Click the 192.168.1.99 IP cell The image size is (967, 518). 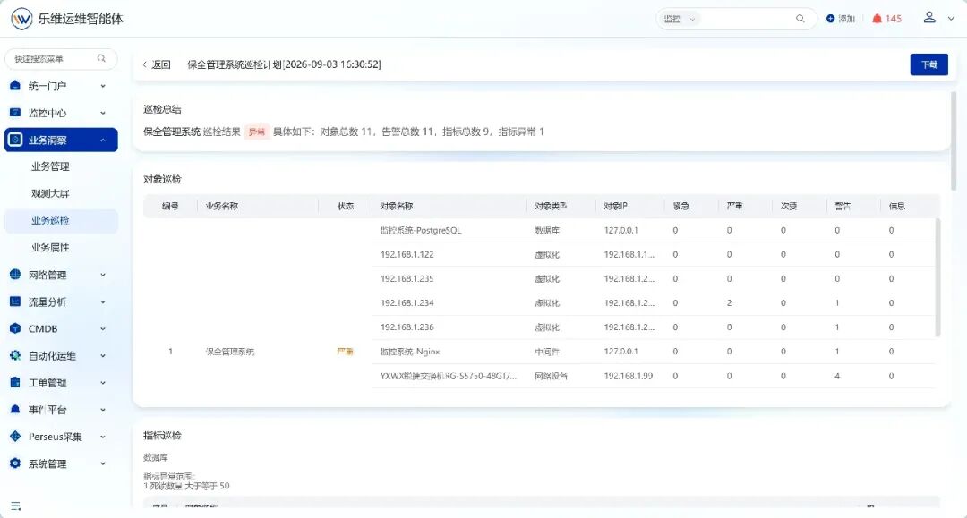[x=629, y=376]
